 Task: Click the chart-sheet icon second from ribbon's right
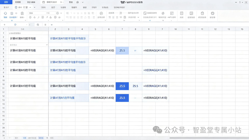[191, 13]
